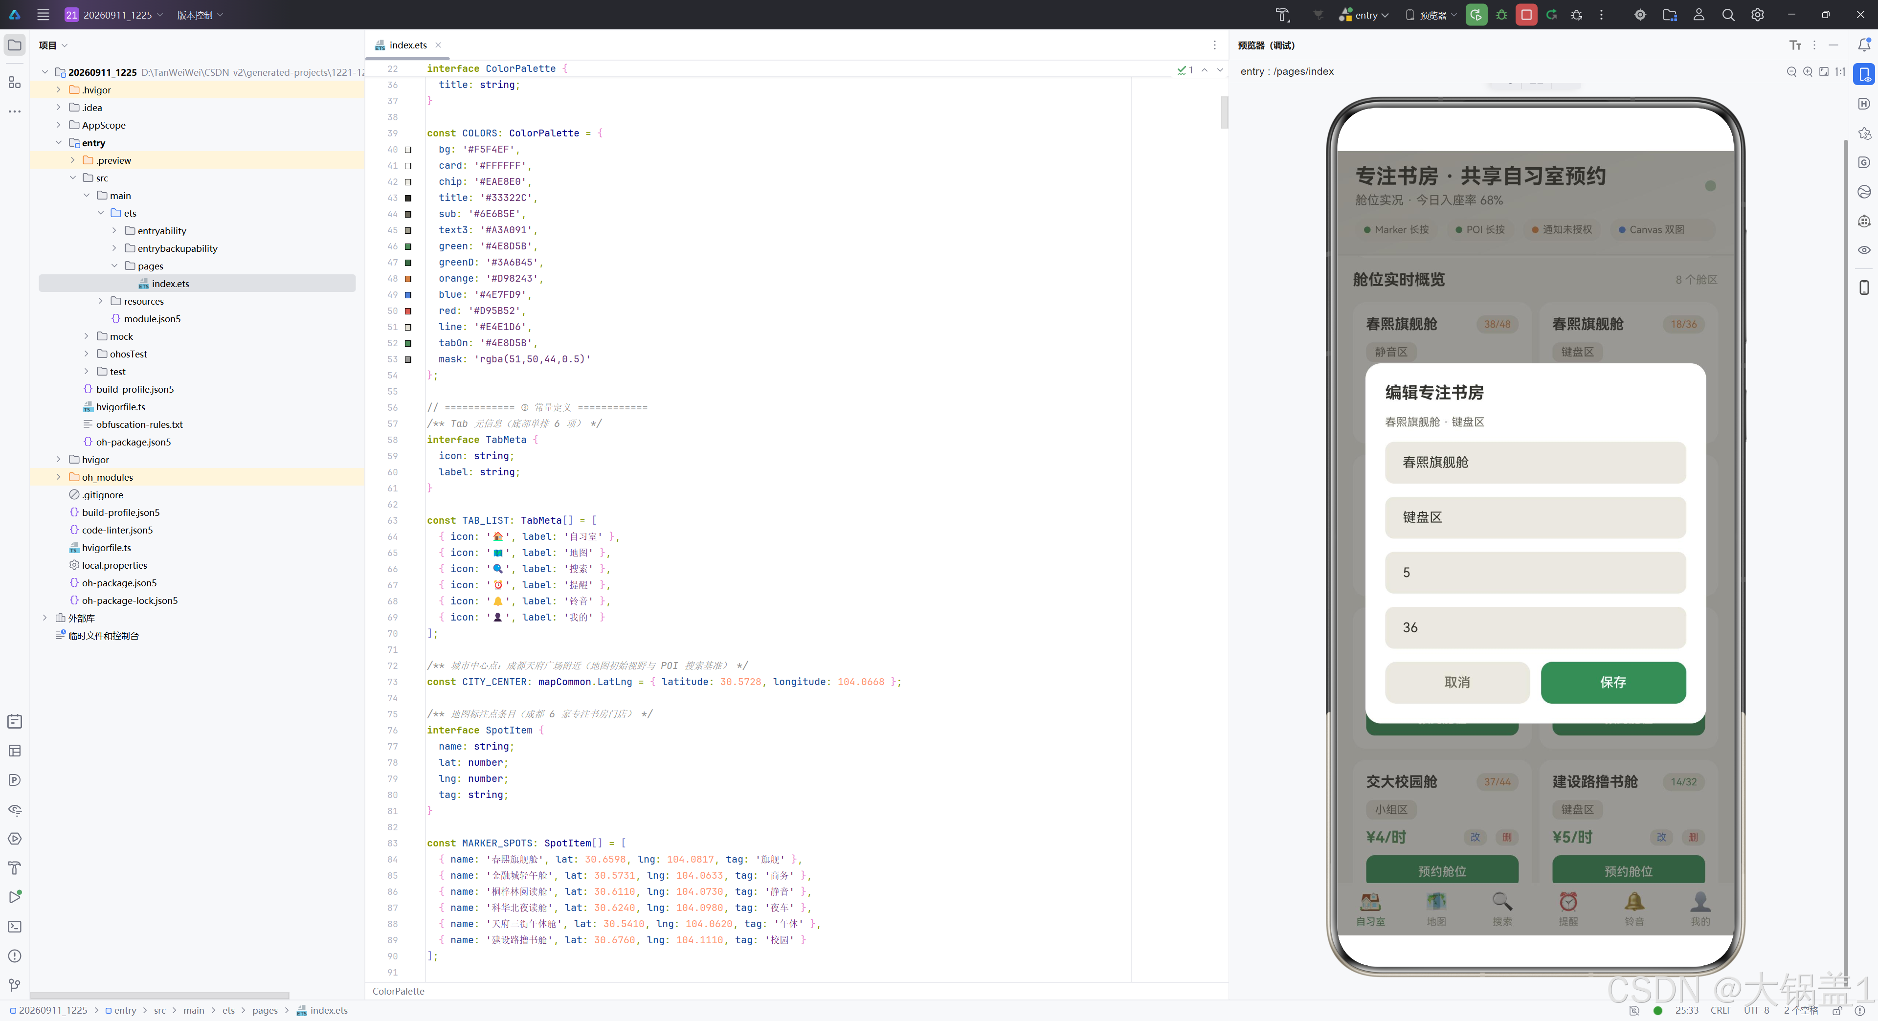The width and height of the screenshot is (1878, 1021).
Task: Click the editor vertical scrollbar thumb
Action: coord(1224,113)
